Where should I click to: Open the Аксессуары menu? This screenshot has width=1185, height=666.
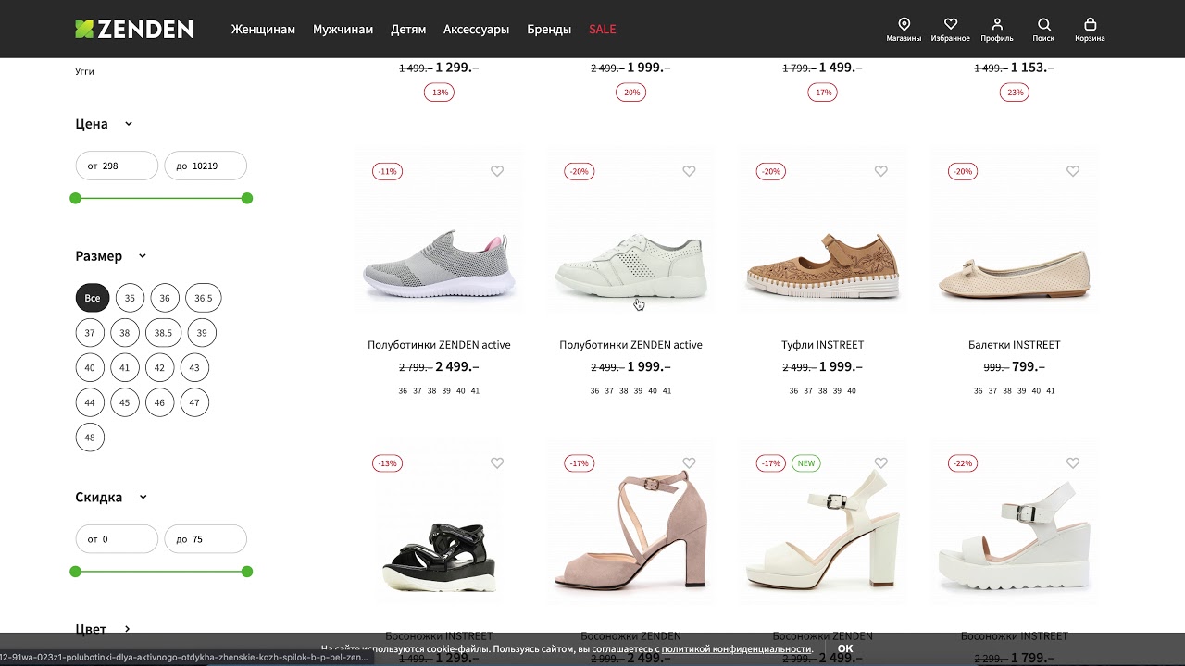click(476, 30)
